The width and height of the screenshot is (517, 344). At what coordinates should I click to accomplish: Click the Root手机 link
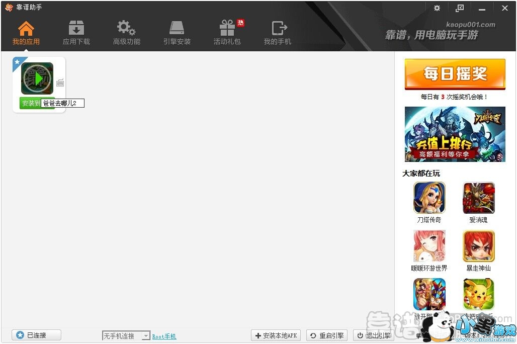pos(164,336)
